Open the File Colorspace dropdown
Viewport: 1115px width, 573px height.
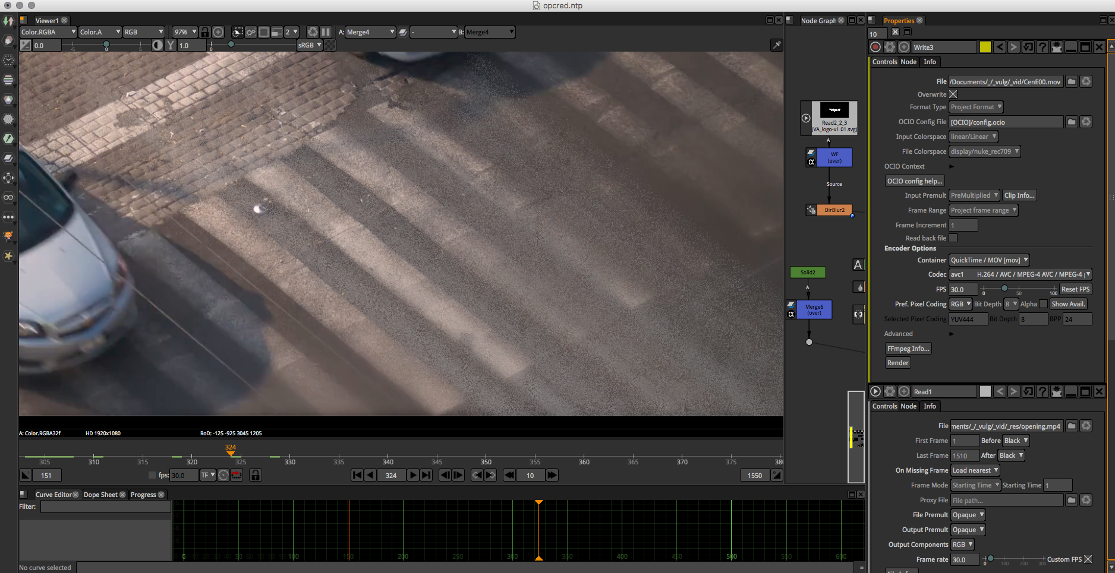point(984,151)
